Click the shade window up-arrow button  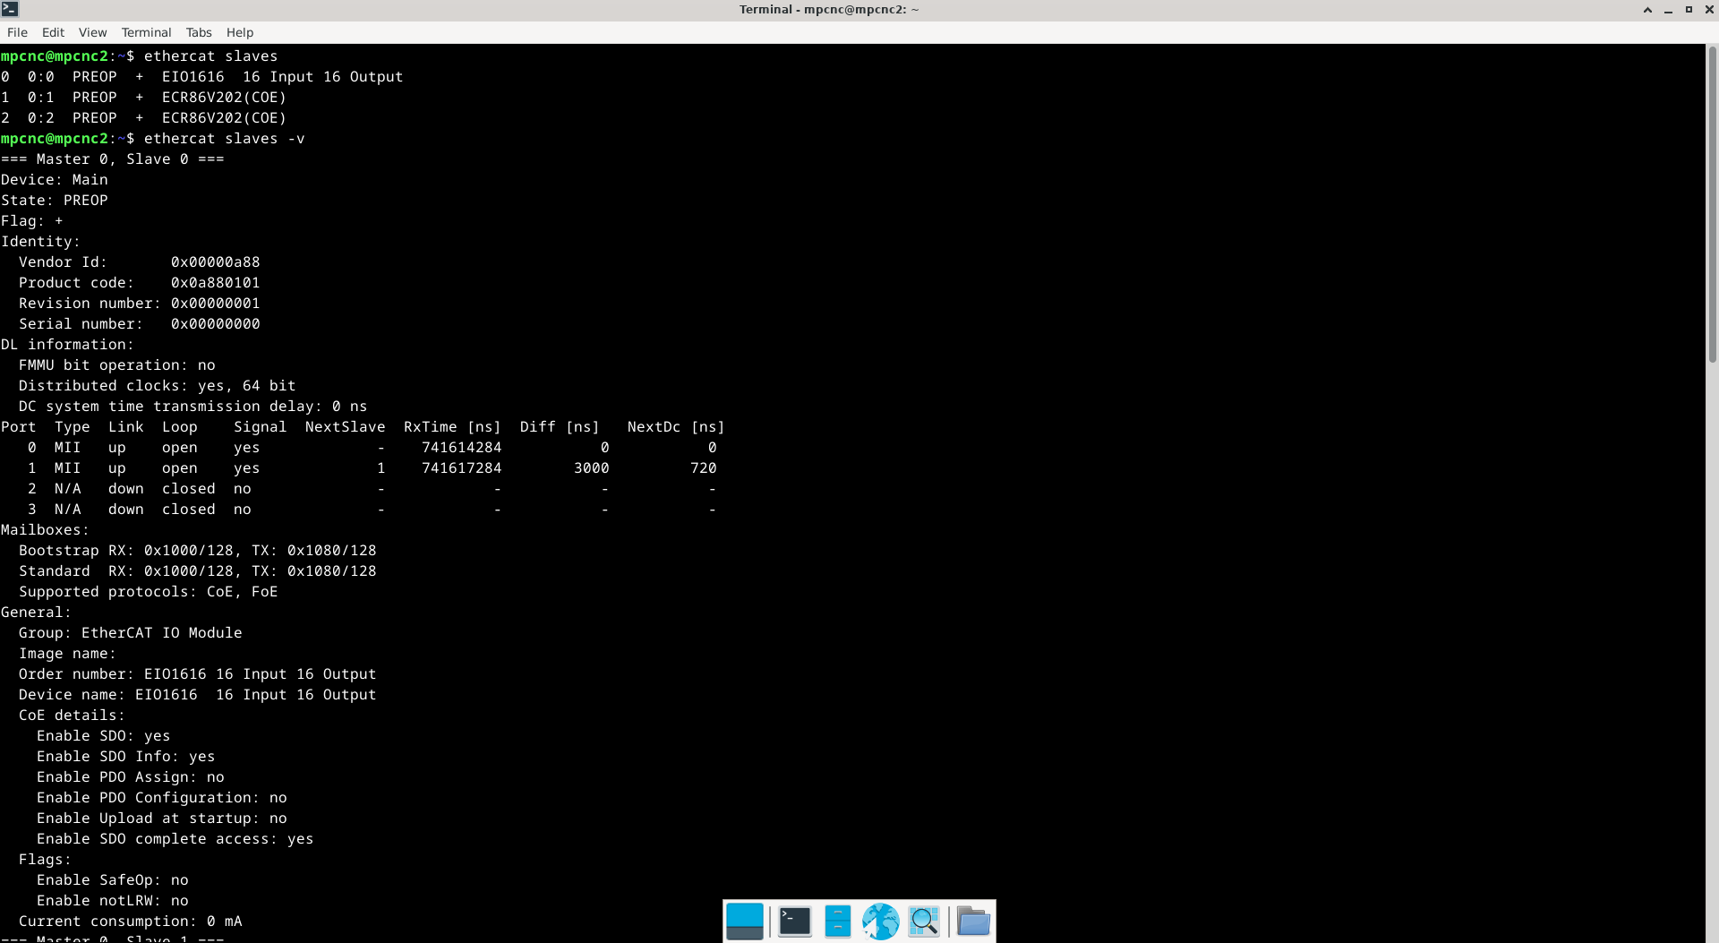1647,10
